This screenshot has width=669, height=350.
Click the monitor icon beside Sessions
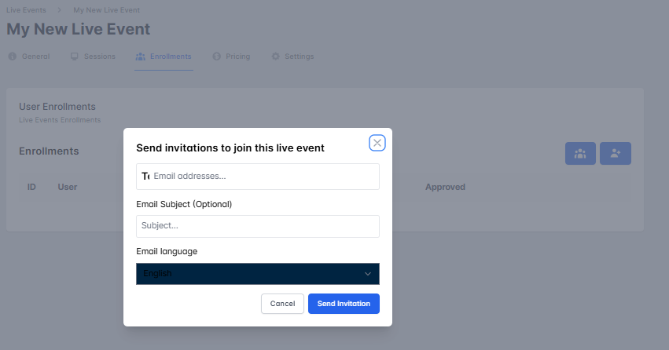point(74,57)
